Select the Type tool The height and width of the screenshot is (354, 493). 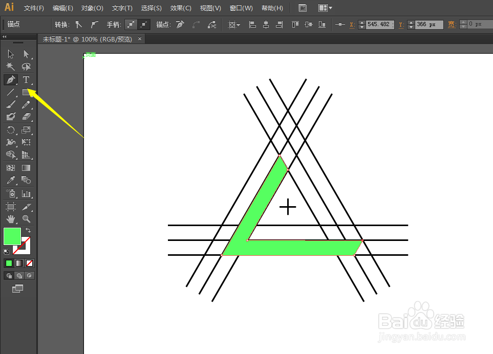coord(26,80)
